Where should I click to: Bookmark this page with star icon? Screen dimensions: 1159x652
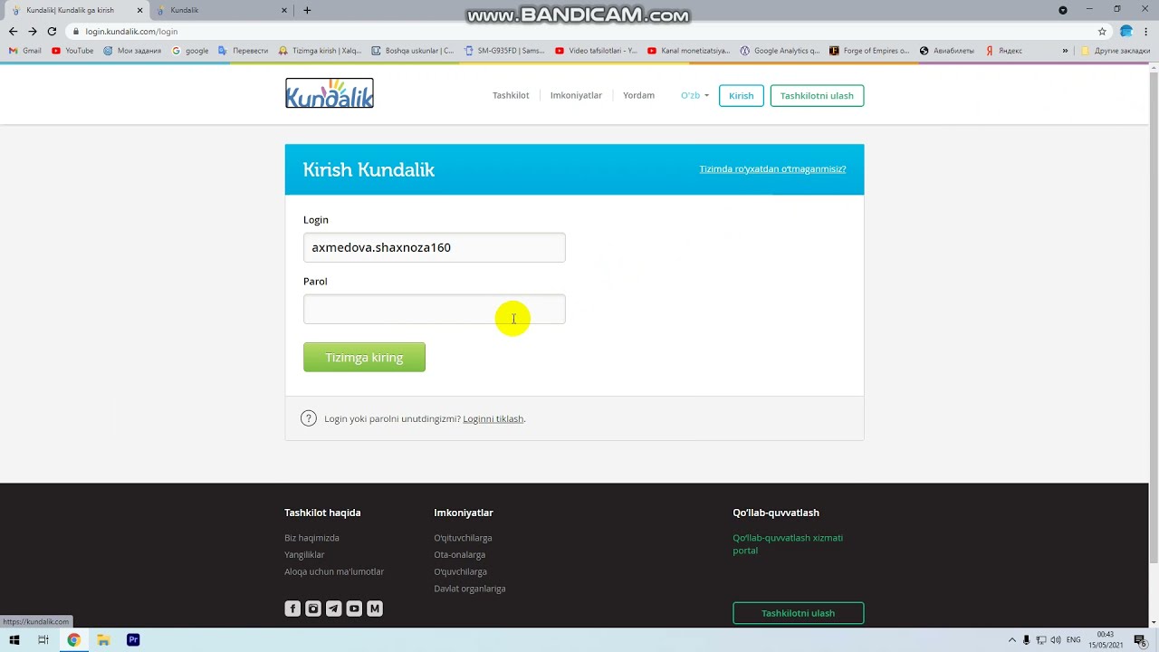tap(1102, 31)
